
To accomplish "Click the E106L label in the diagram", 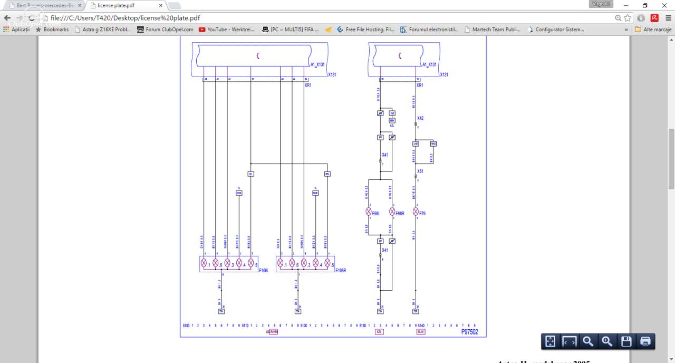I will pos(264,271).
